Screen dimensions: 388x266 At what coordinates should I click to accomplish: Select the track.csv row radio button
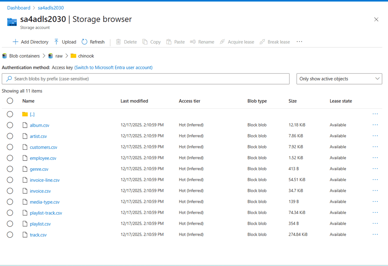pyautogui.click(x=10, y=235)
